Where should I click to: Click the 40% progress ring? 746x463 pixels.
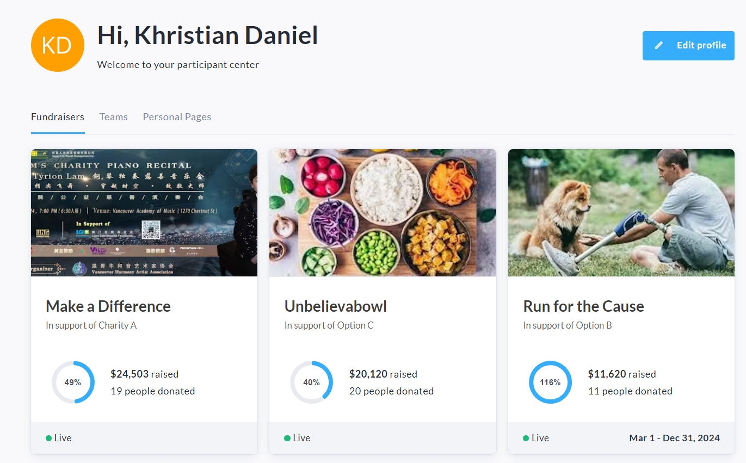click(x=311, y=382)
